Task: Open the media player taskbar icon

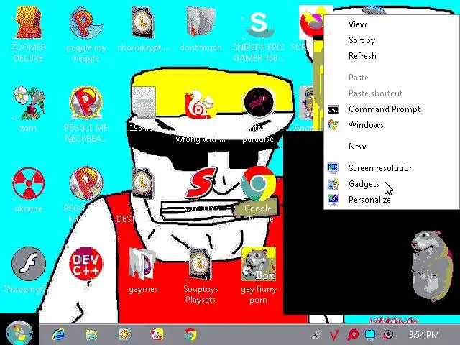Action: point(124,334)
